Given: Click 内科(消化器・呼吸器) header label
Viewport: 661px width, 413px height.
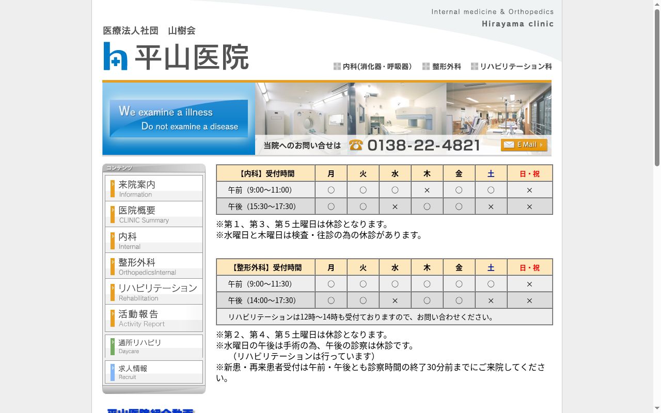Looking at the screenshot, I should [373, 67].
